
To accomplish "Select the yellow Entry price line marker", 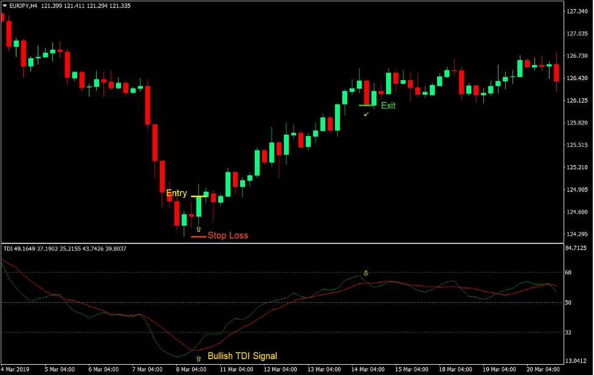I will click(x=198, y=197).
